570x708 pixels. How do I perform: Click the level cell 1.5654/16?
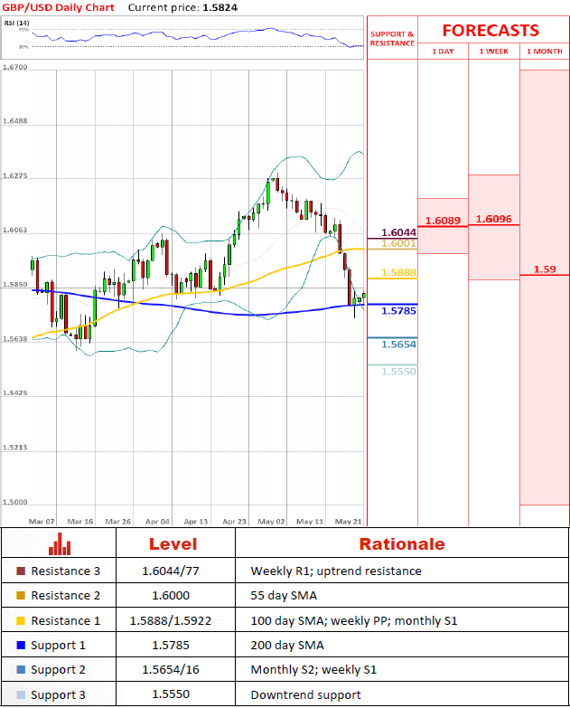[x=171, y=670]
